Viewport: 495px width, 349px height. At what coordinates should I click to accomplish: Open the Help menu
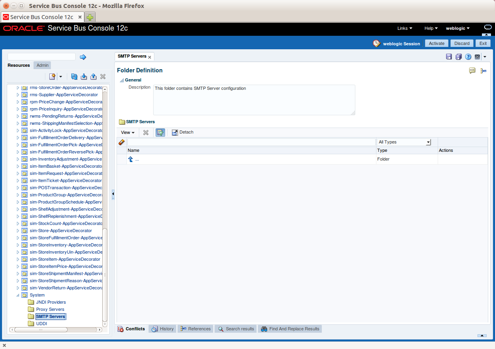point(431,28)
